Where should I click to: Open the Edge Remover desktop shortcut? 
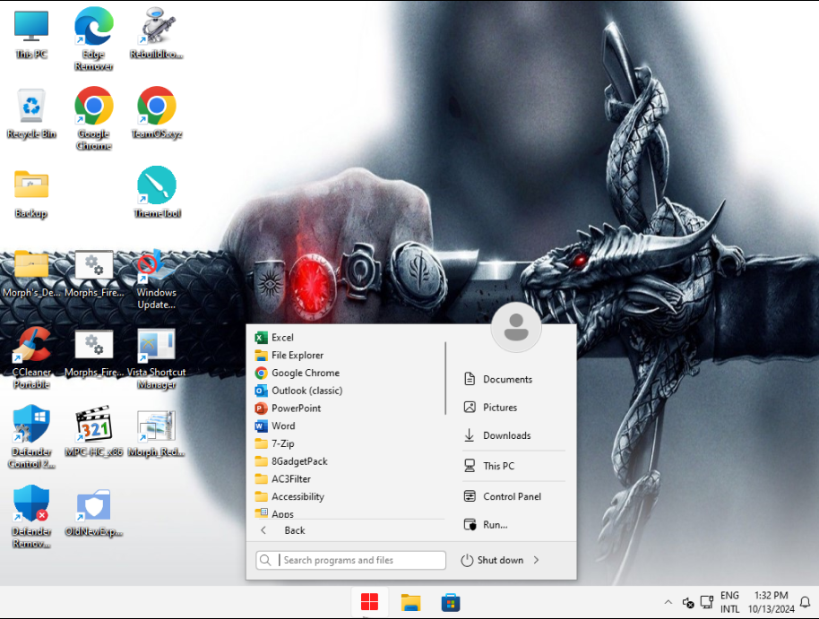93,39
